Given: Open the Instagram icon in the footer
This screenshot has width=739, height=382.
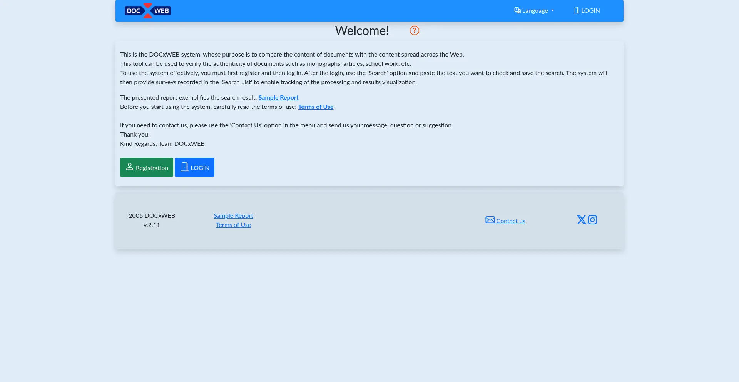Looking at the screenshot, I should [592, 220].
